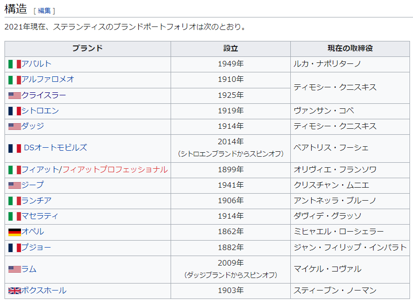
Task: Open the red フィアットプロフェッショナル link
Action: (x=115, y=170)
